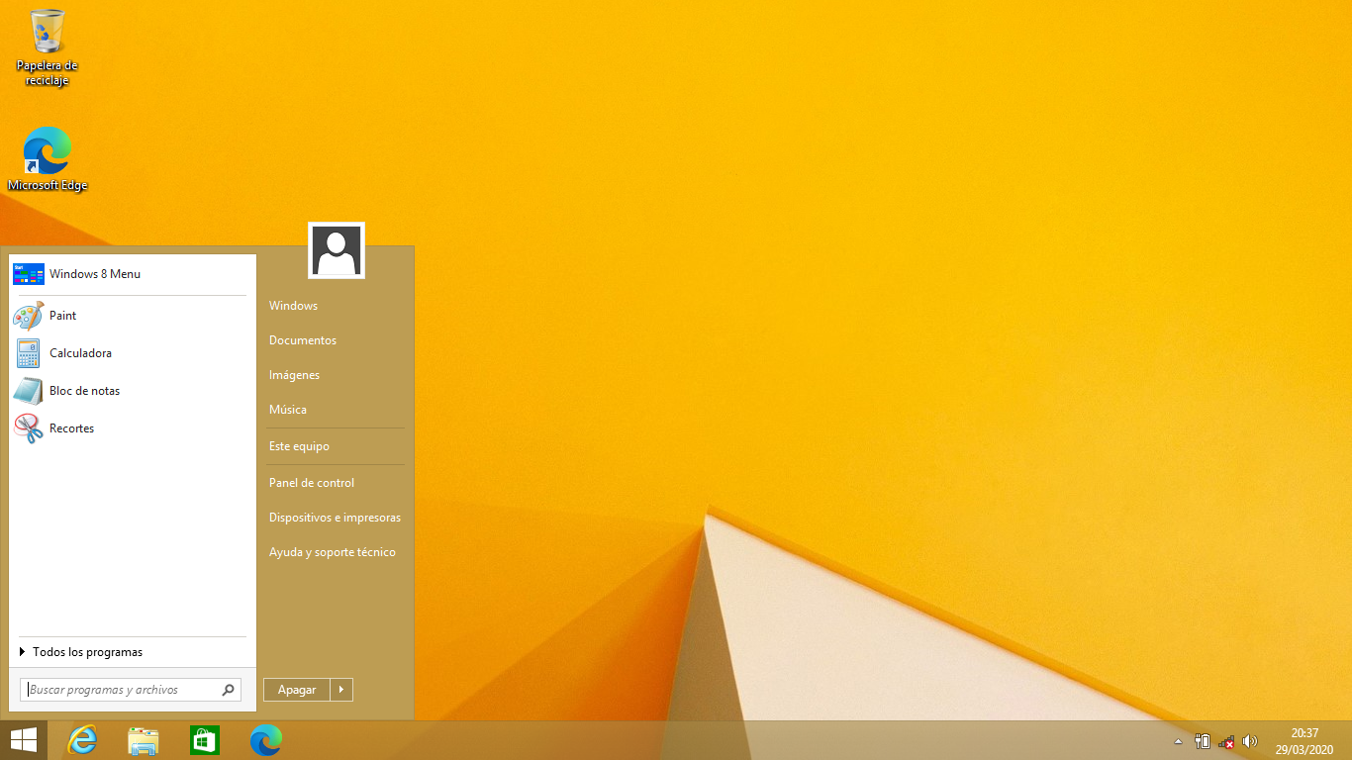
Task: Launch Calculadora
Action: coord(80,353)
